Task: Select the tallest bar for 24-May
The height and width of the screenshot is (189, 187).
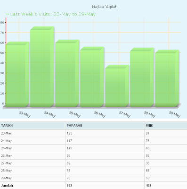Action: pos(42,67)
